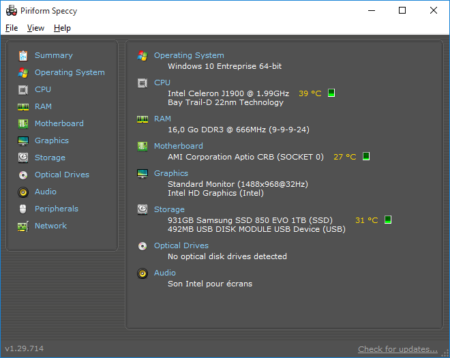Click the green CPU temperature indicator icon

point(331,93)
